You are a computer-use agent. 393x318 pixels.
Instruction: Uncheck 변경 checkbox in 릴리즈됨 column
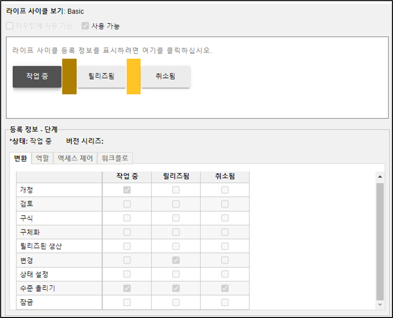click(x=176, y=260)
